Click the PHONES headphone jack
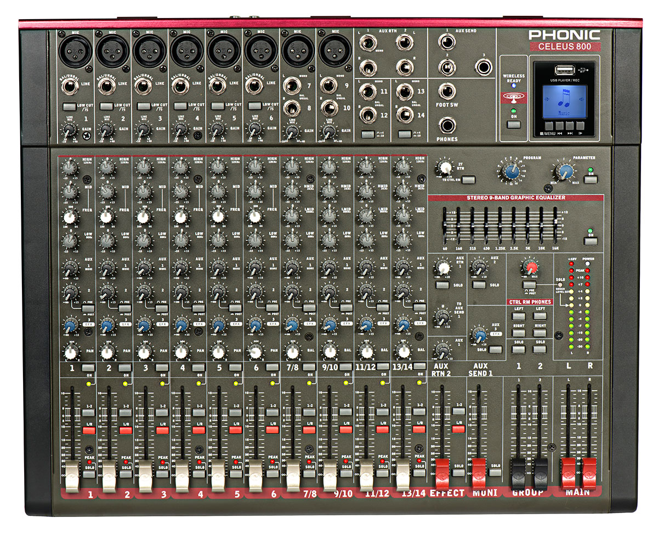The height and width of the screenshot is (539, 658). 447,126
